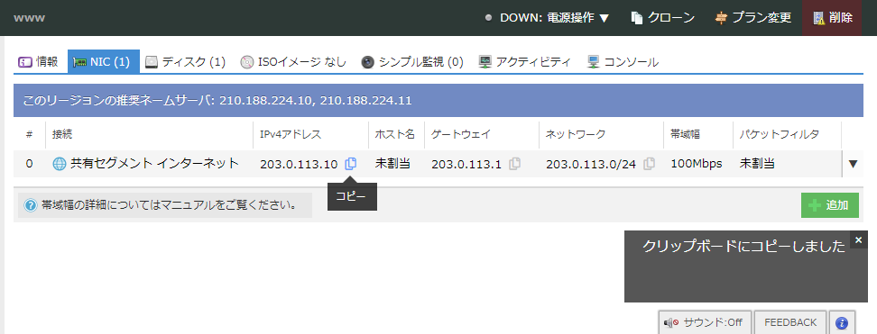Screen dimensions: 877x334
Task: Open the ディスク (1) tab
Action: click(185, 61)
